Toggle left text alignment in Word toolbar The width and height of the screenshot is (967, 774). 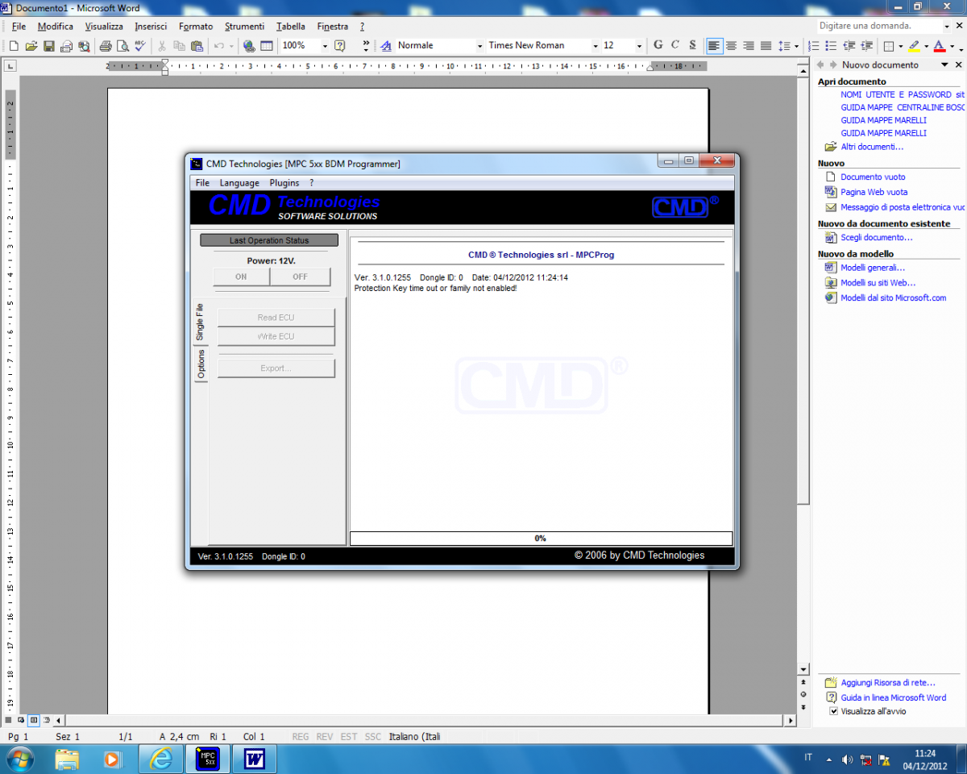coord(713,46)
